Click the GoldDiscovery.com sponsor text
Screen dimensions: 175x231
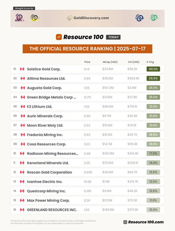(91, 18)
